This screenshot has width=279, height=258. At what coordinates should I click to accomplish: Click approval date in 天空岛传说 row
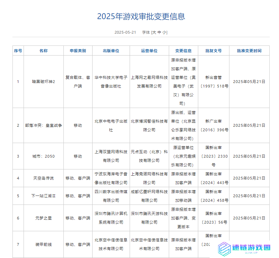pyautogui.click(x=249, y=178)
